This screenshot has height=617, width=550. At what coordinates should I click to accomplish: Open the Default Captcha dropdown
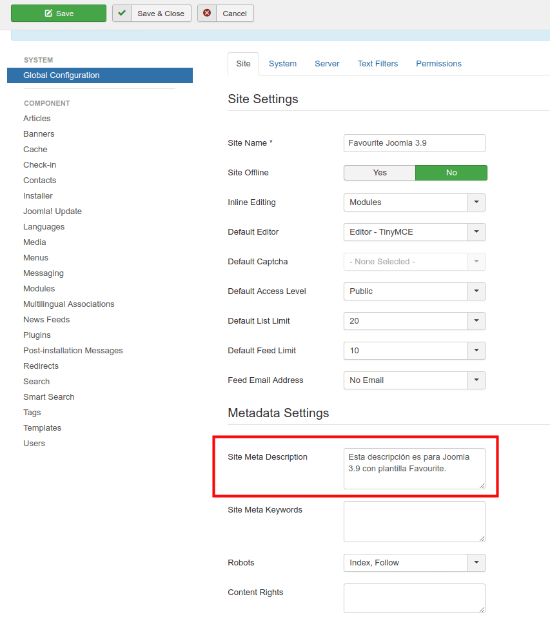coord(414,262)
